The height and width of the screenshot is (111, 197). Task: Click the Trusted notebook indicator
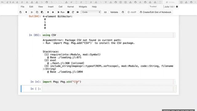click(x=153, y=6)
